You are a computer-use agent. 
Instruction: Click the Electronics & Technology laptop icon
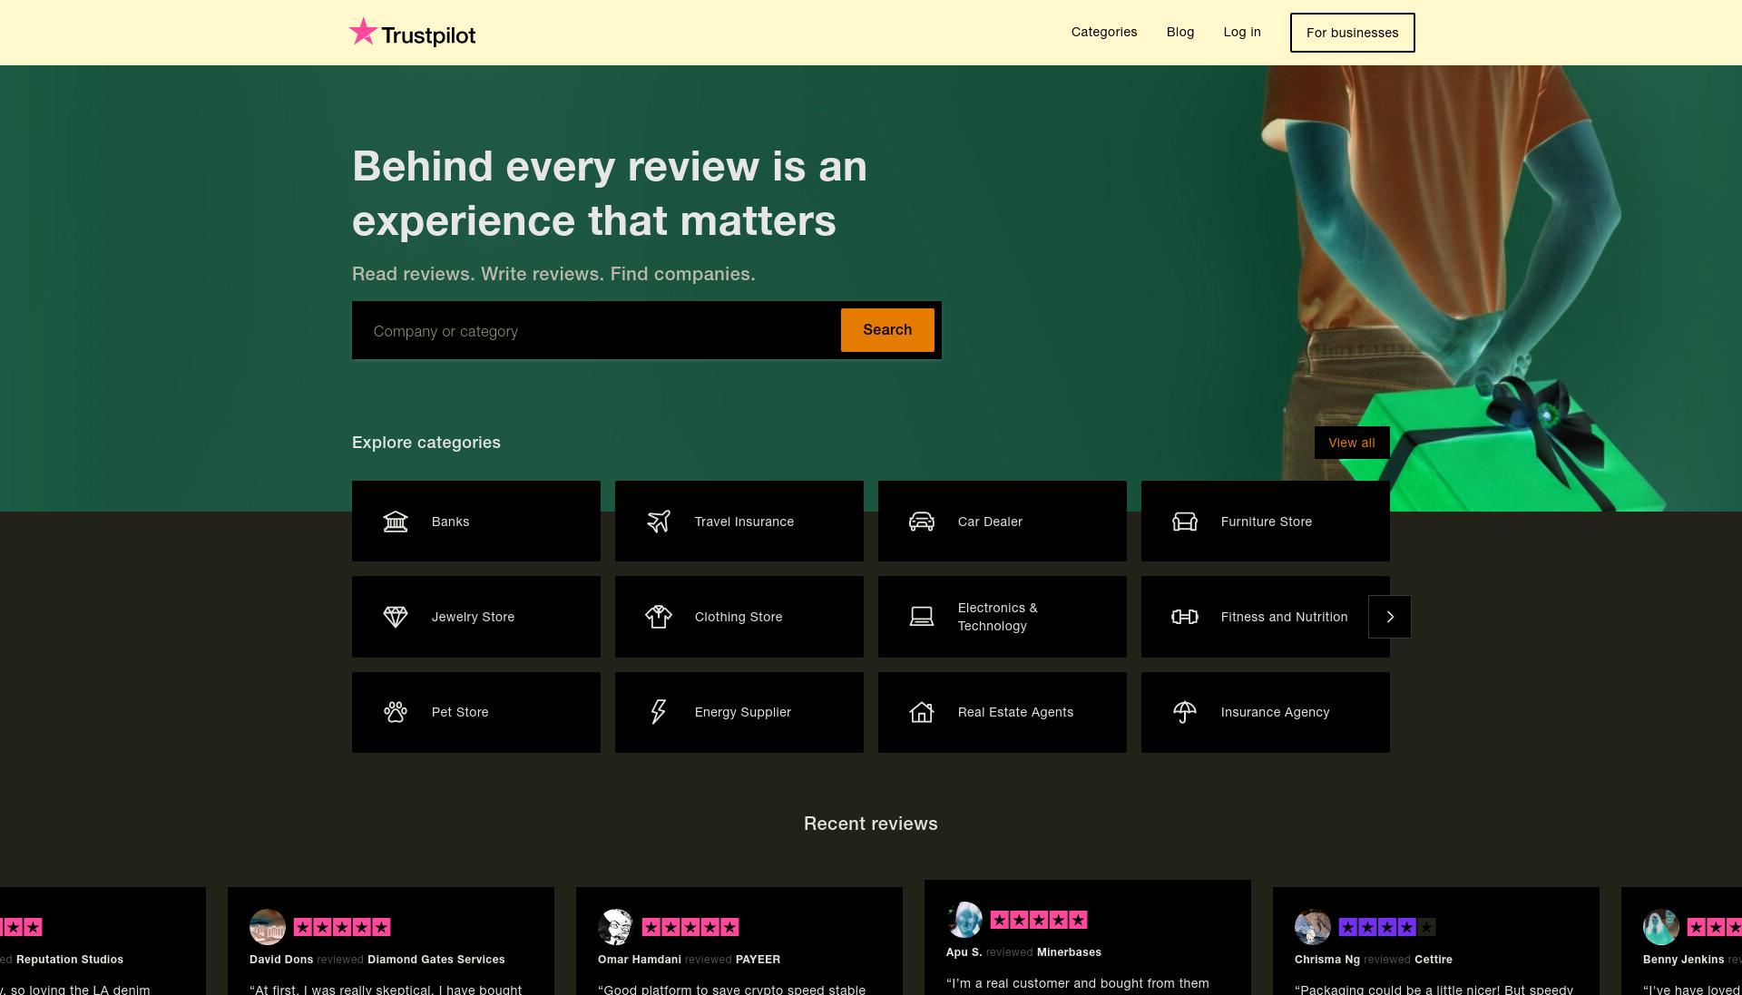922,617
